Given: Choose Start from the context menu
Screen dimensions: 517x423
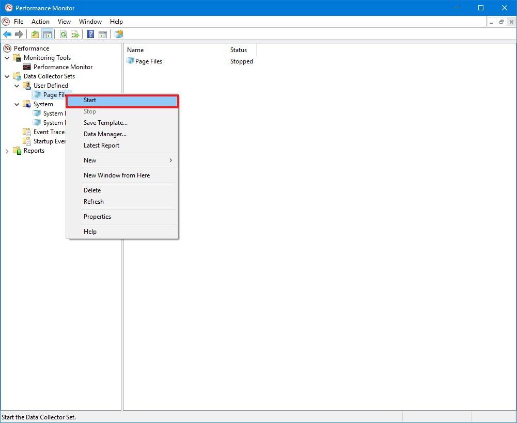Looking at the screenshot, I should tap(90, 100).
